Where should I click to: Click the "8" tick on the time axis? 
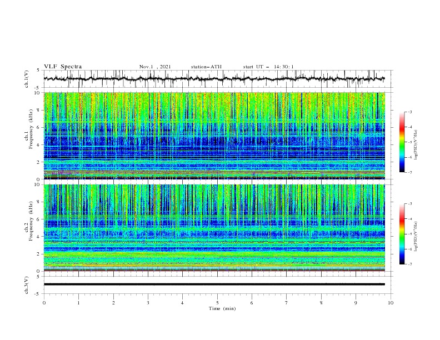coord(321,303)
